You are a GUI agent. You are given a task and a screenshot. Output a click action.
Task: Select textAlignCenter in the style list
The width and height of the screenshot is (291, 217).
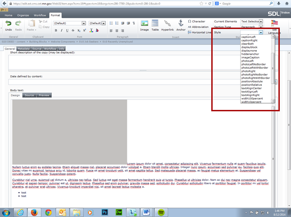(x=251, y=88)
